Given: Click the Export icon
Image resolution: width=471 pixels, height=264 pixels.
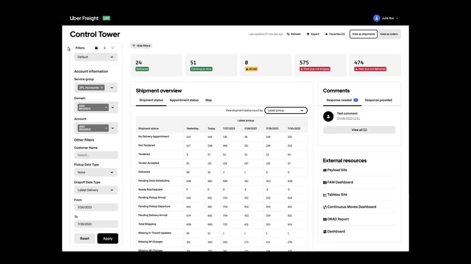Looking at the screenshot, I should pos(308,34).
